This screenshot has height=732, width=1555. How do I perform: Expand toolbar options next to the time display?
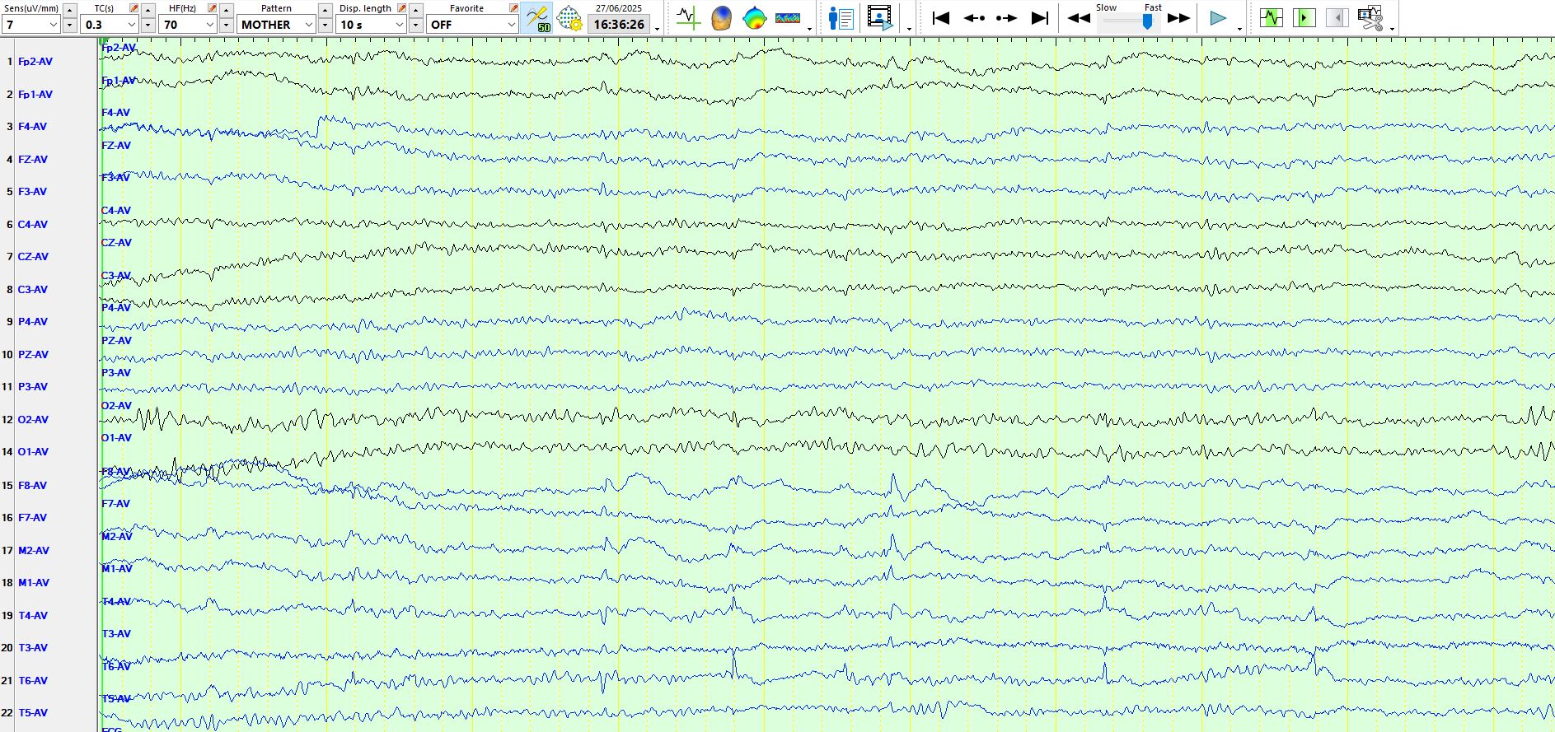[x=658, y=30]
